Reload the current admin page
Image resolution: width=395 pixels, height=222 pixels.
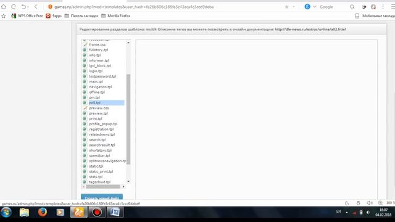click(14, 7)
